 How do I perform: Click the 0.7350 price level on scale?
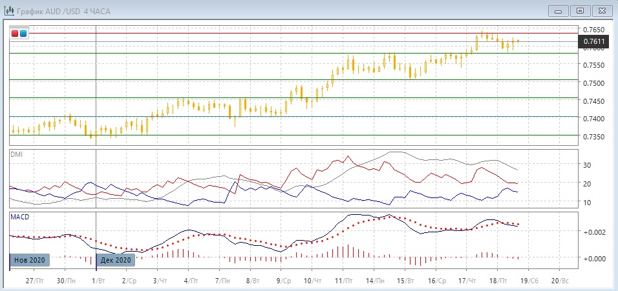[594, 137]
